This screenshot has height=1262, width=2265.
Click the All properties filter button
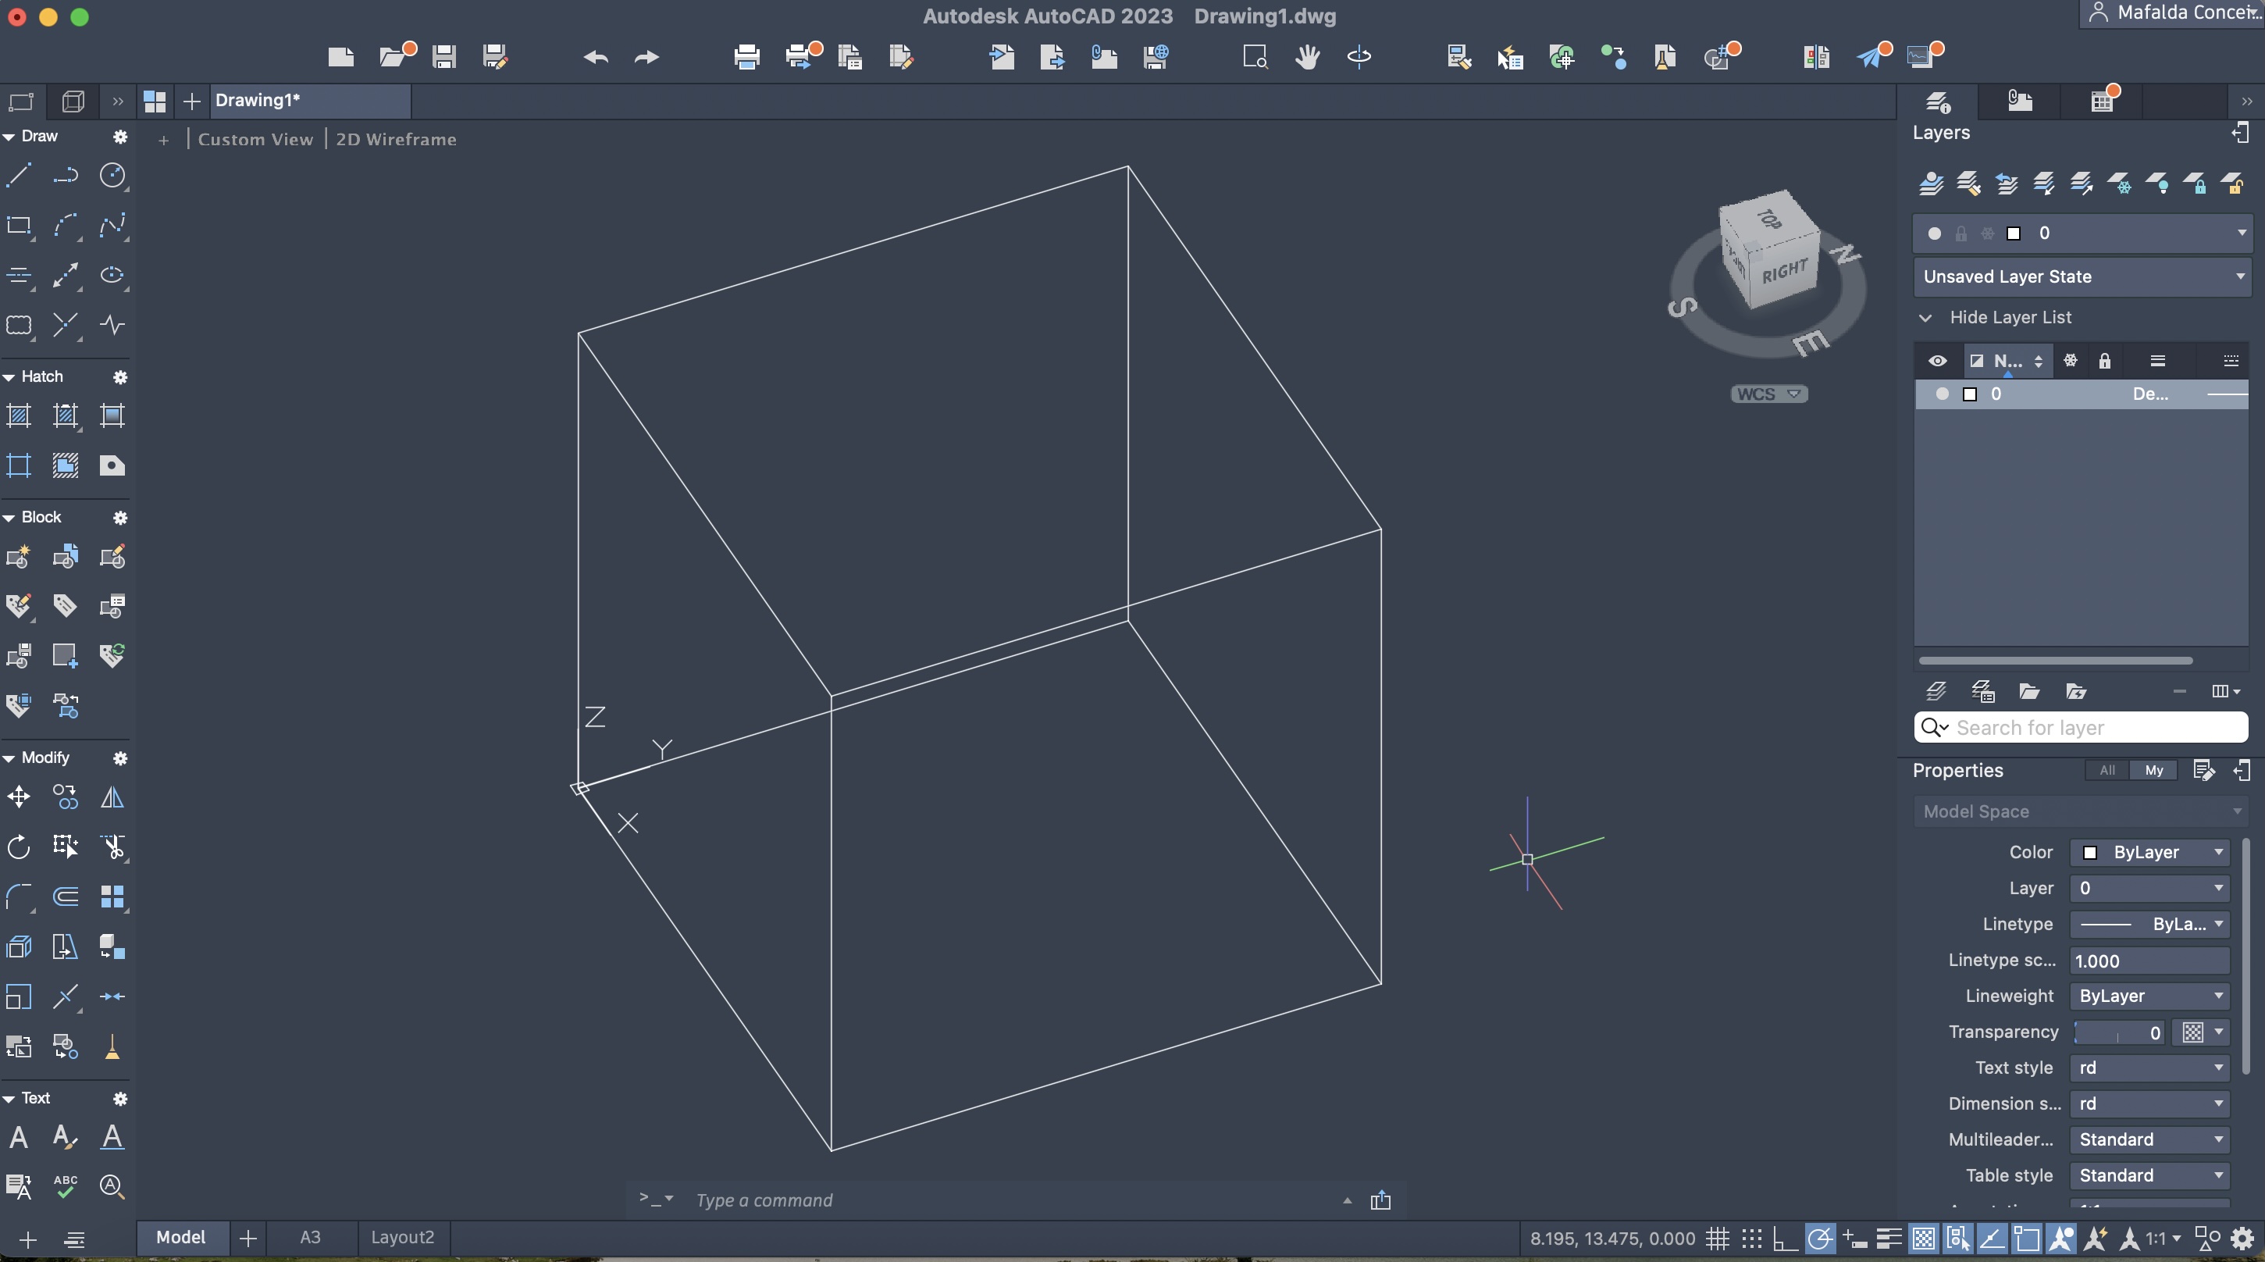pos(2107,770)
